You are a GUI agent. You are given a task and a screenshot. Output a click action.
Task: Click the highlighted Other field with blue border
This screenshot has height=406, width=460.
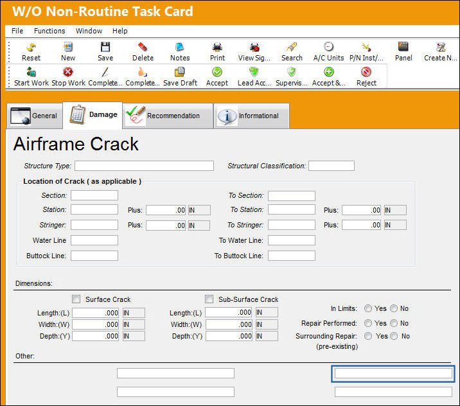[393, 373]
